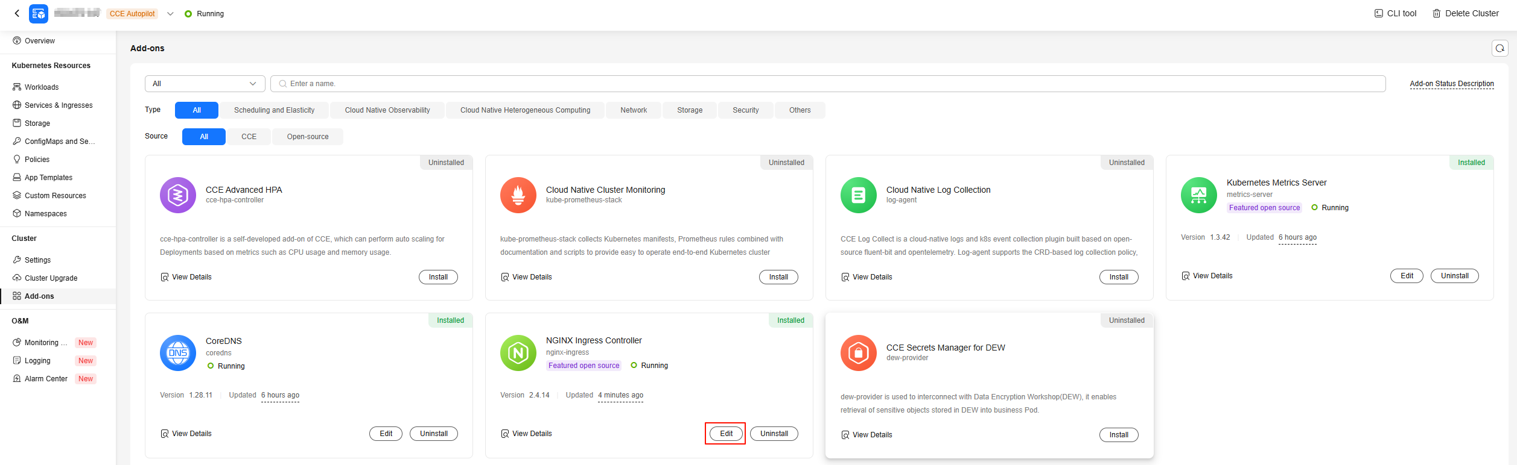Viewport: 1517px width, 465px height.
Task: Click the CCE Secrets Manager icon
Action: coord(859,353)
